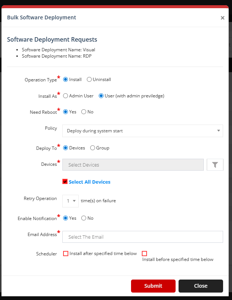The height and width of the screenshot is (300, 232).
Task: Click the Select The Email field
Action: (x=143, y=237)
